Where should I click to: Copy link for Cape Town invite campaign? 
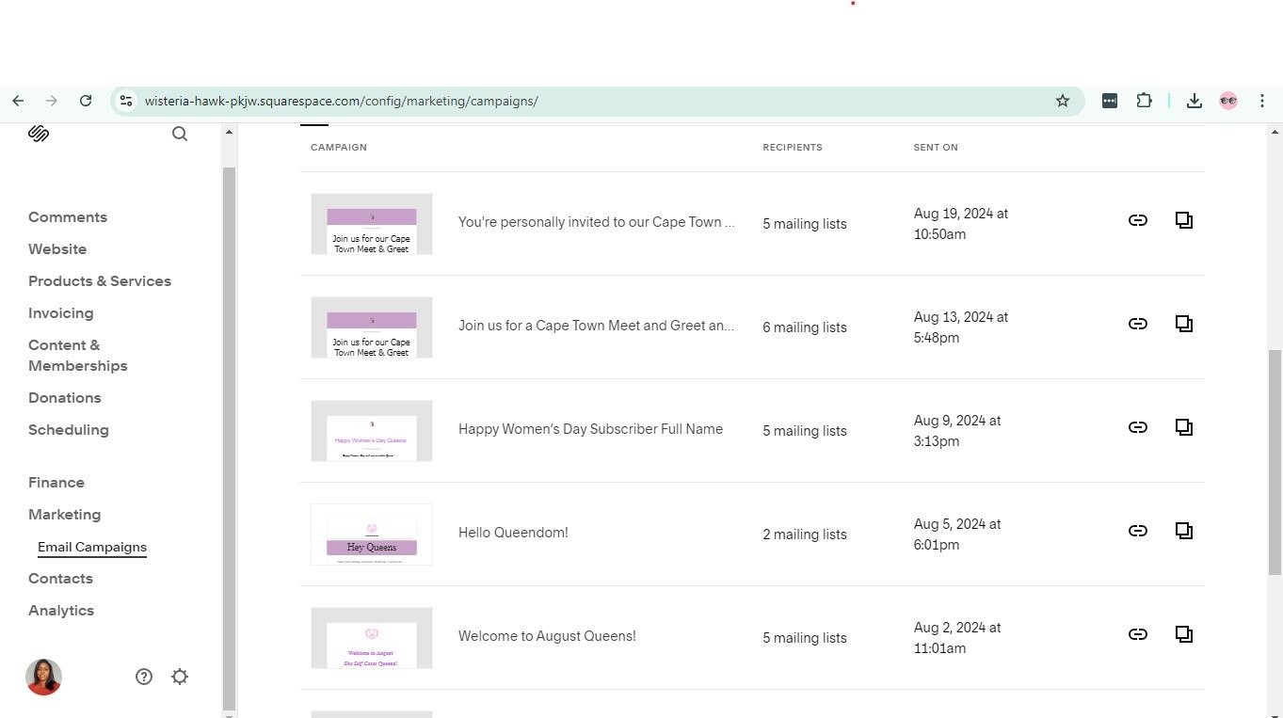(1137, 220)
